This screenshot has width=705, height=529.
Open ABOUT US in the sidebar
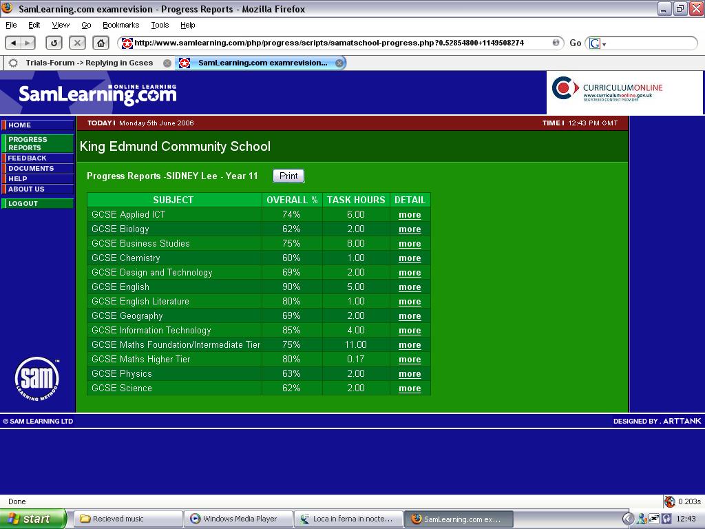pos(38,189)
